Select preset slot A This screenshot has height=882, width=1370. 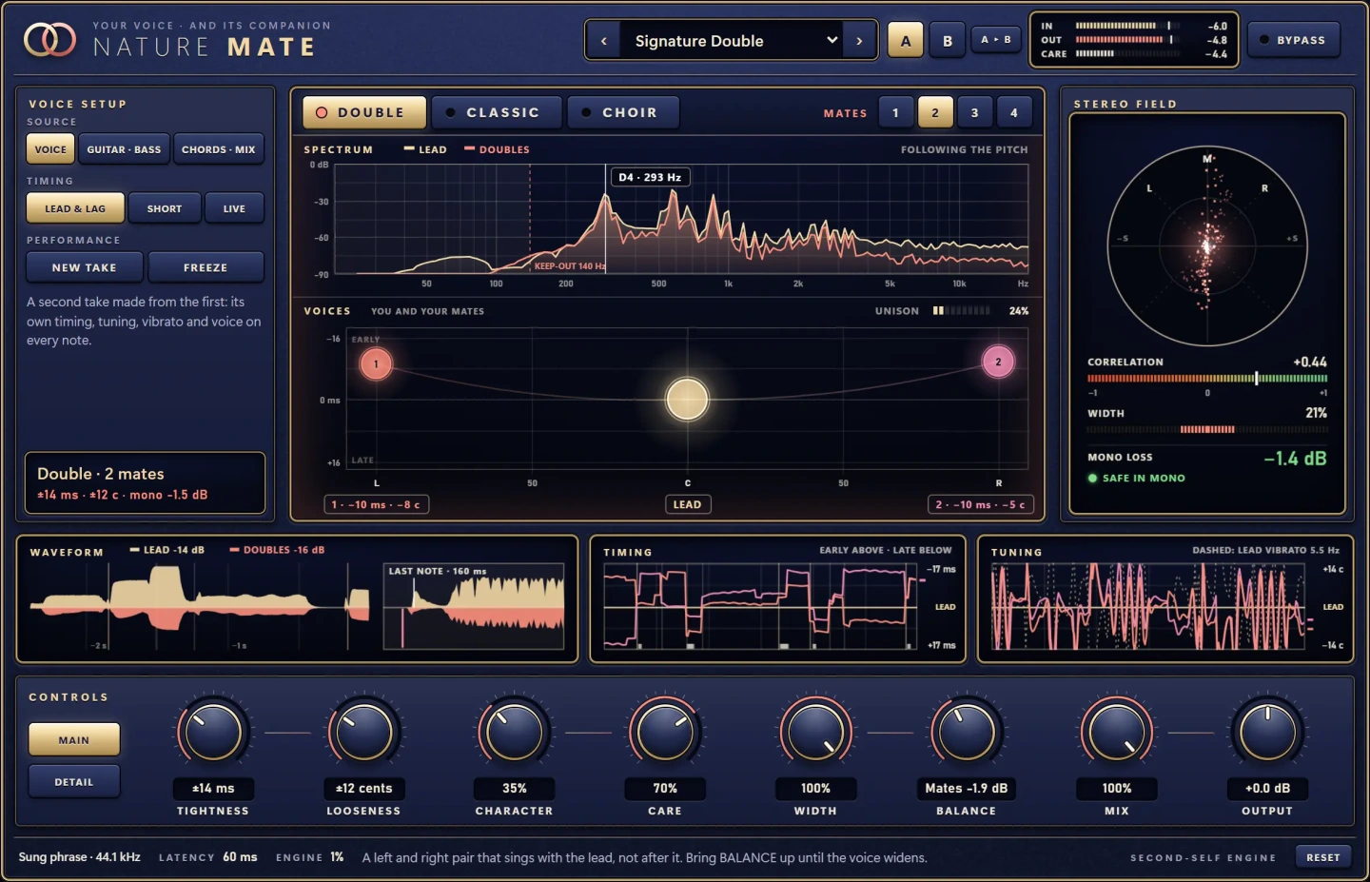(x=906, y=41)
